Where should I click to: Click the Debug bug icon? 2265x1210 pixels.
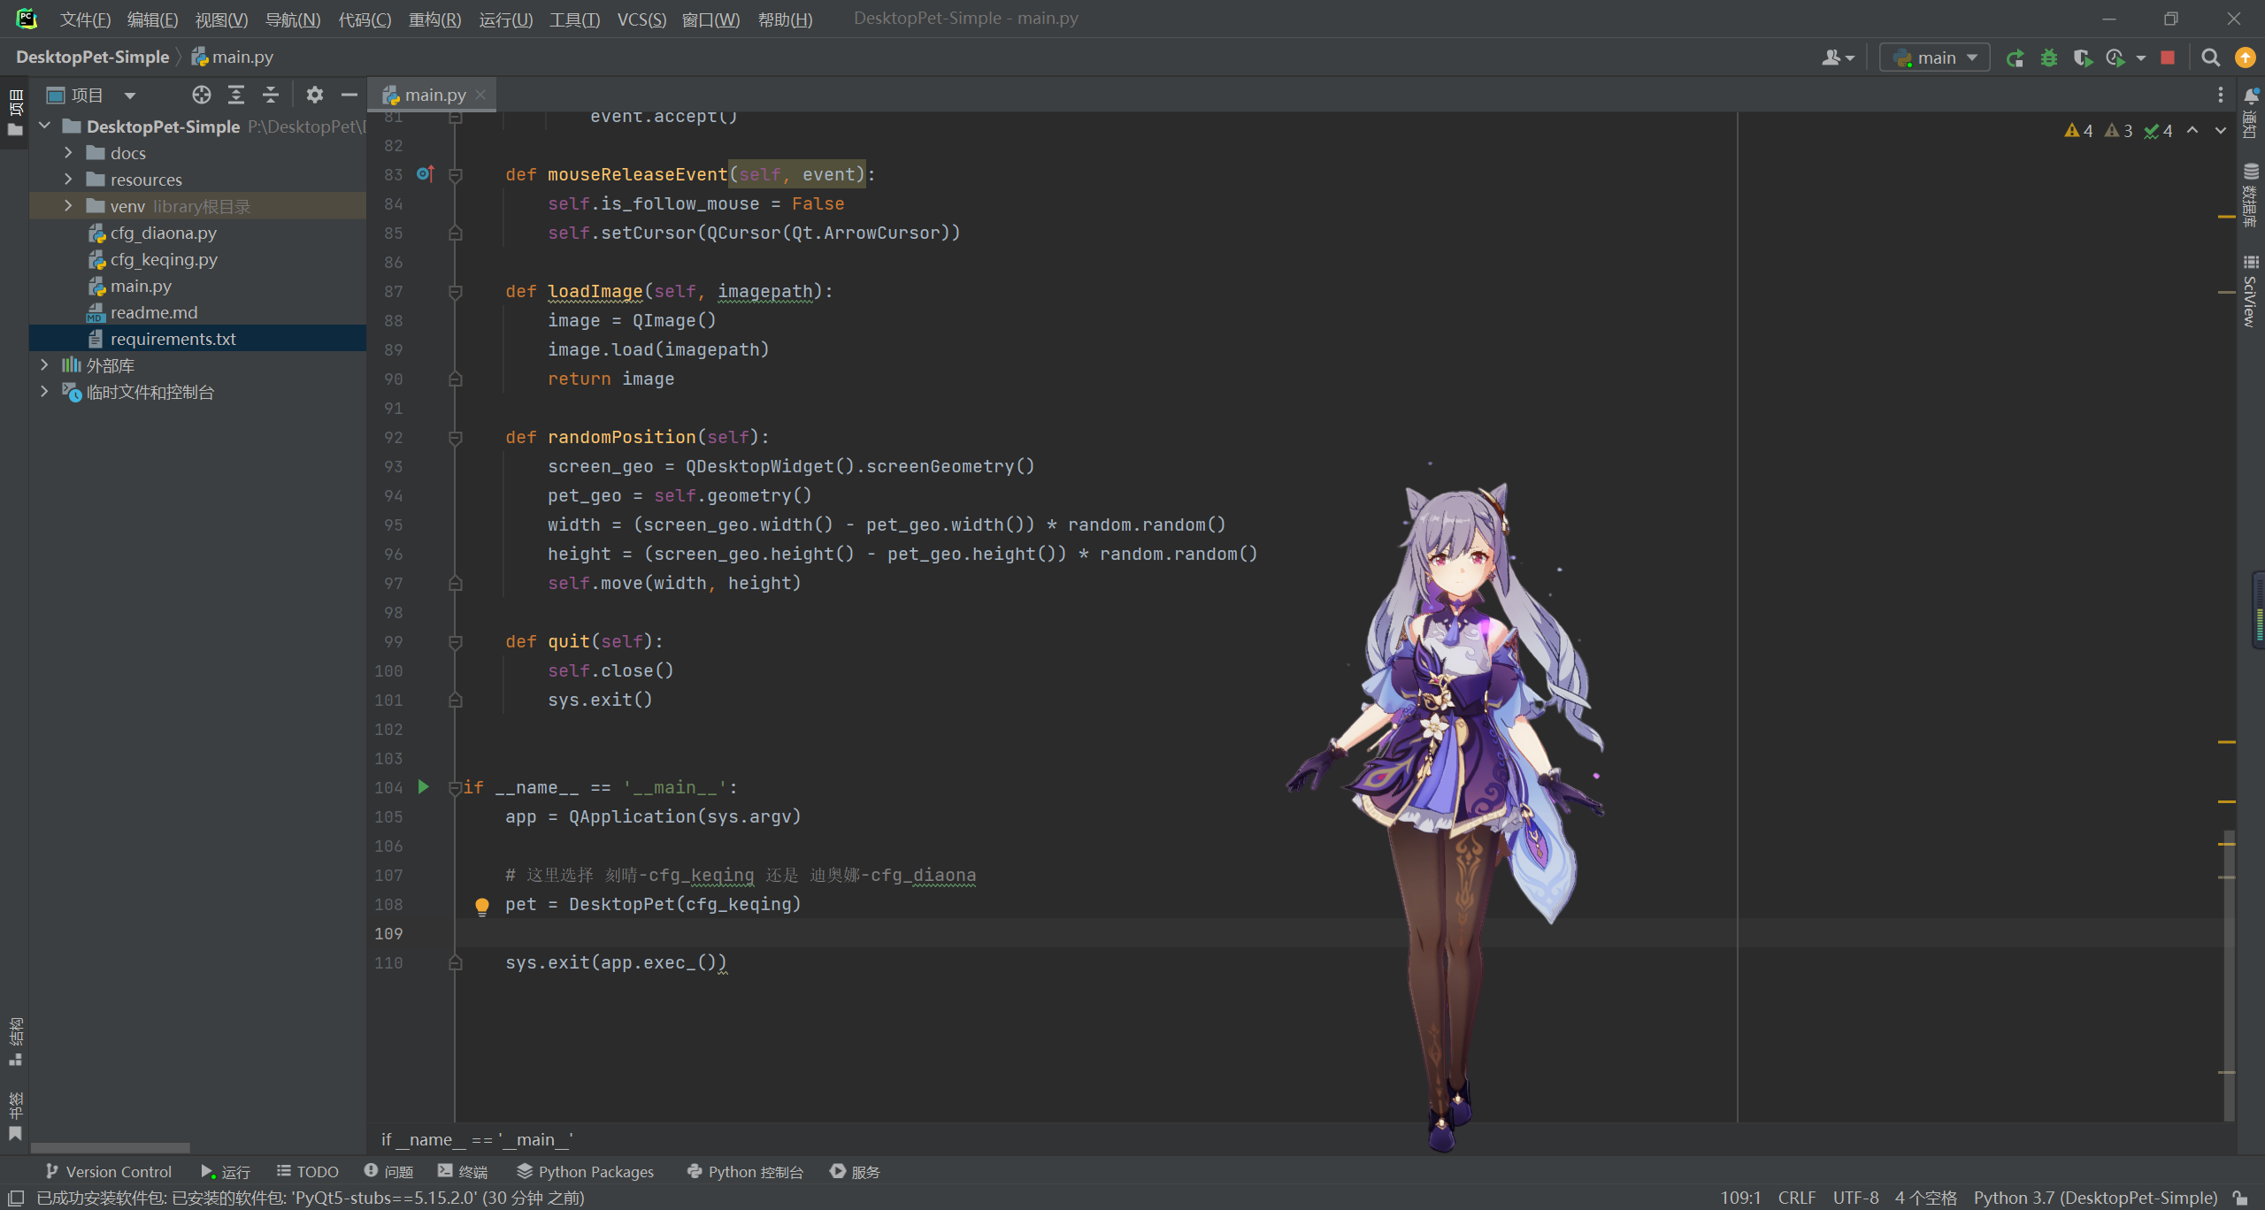point(2049,58)
